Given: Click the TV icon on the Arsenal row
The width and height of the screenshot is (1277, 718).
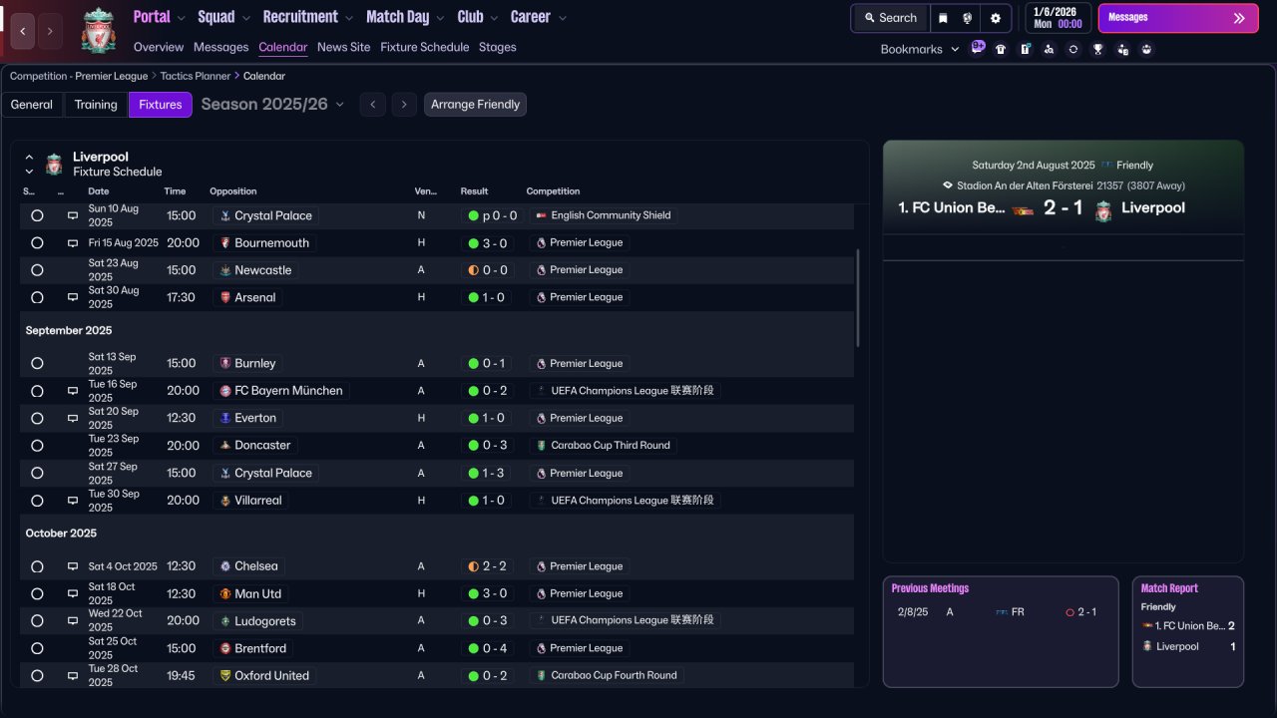Looking at the screenshot, I should (x=73, y=297).
